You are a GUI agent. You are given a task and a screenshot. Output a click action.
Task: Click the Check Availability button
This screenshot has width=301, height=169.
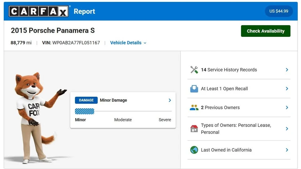pyautogui.click(x=266, y=31)
